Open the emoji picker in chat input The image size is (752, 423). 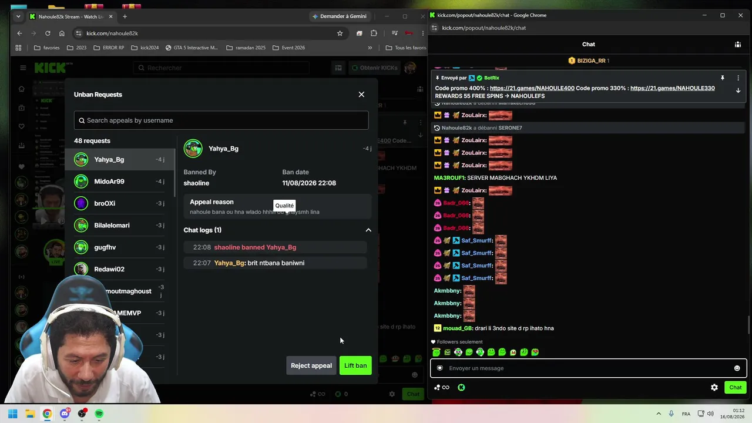pyautogui.click(x=737, y=368)
